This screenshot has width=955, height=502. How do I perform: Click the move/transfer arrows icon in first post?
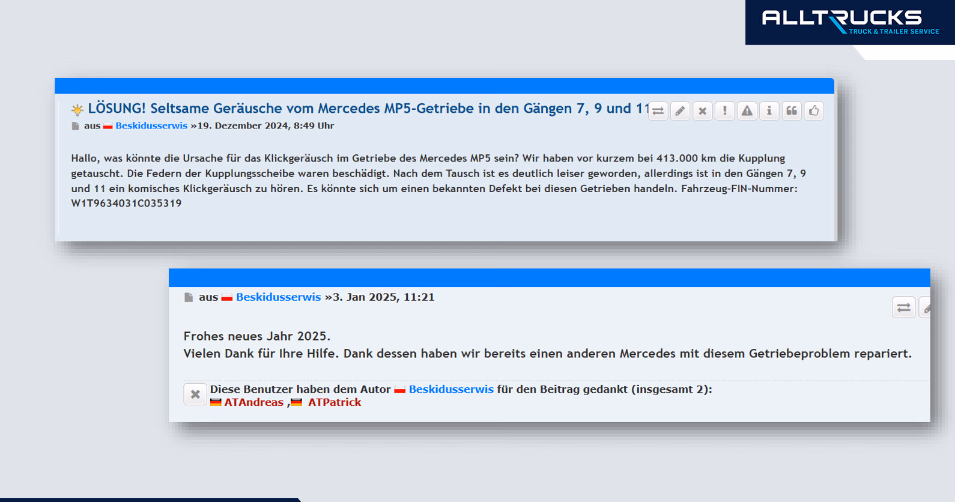click(658, 111)
